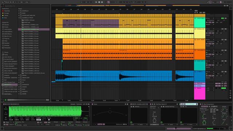Open the Samples category

7,43
